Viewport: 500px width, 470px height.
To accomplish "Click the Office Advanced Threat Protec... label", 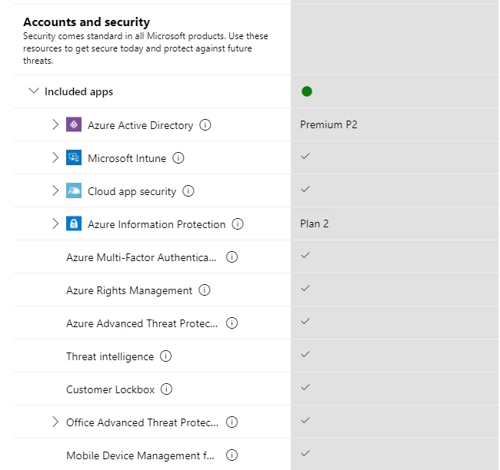I will [142, 422].
